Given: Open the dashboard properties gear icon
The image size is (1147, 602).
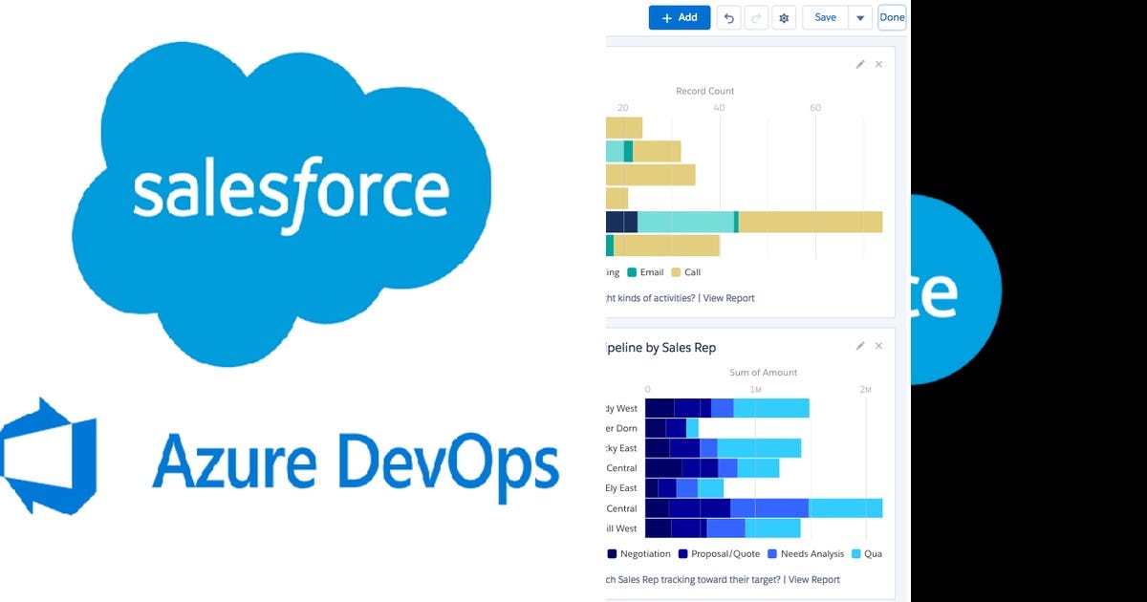Looking at the screenshot, I should point(784,17).
